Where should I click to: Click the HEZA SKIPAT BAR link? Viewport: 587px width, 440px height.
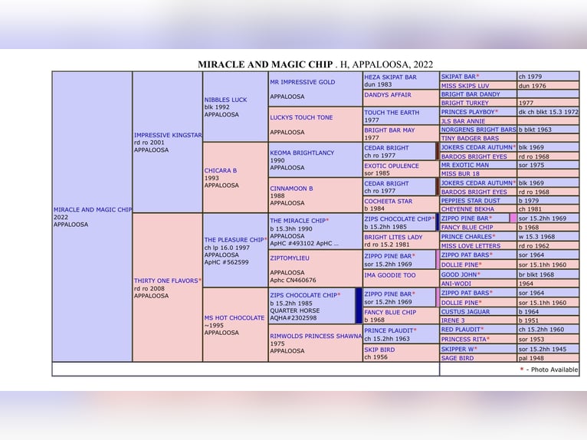(391, 77)
